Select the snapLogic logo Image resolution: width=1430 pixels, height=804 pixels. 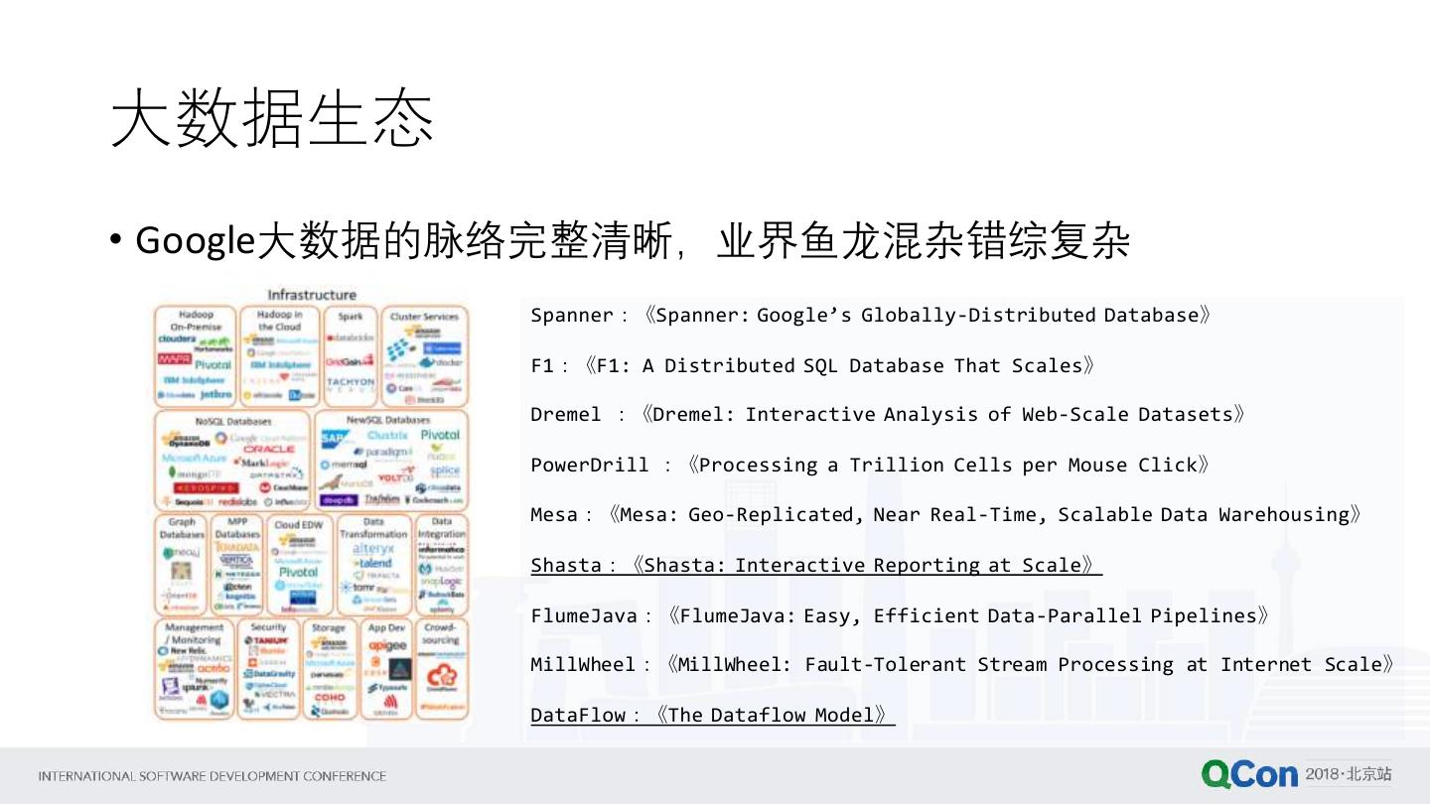coord(444,581)
